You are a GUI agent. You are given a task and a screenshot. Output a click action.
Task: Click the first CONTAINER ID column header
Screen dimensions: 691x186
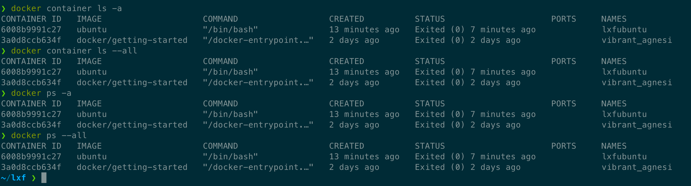(x=31, y=19)
